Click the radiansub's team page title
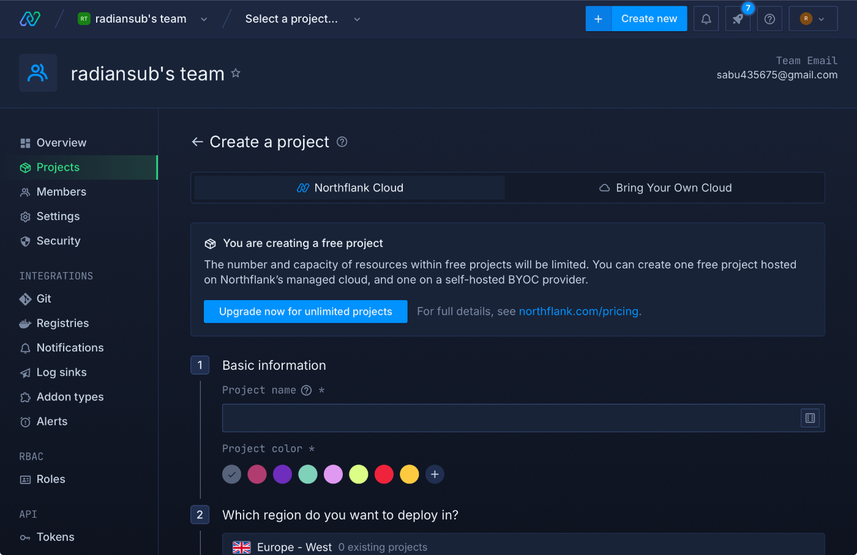The height and width of the screenshot is (555, 857). pyautogui.click(x=148, y=74)
